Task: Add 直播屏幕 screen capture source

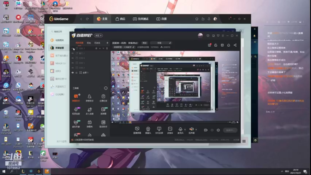Action: [x=137, y=130]
